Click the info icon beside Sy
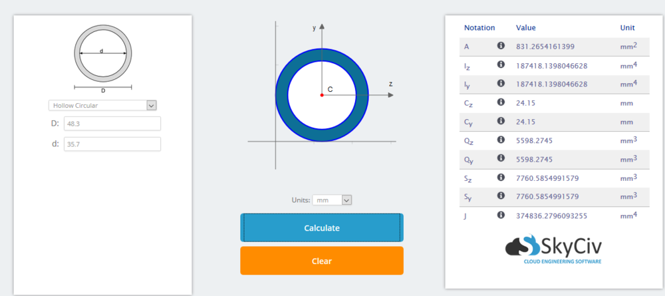The width and height of the screenshot is (665, 296). 501,196
